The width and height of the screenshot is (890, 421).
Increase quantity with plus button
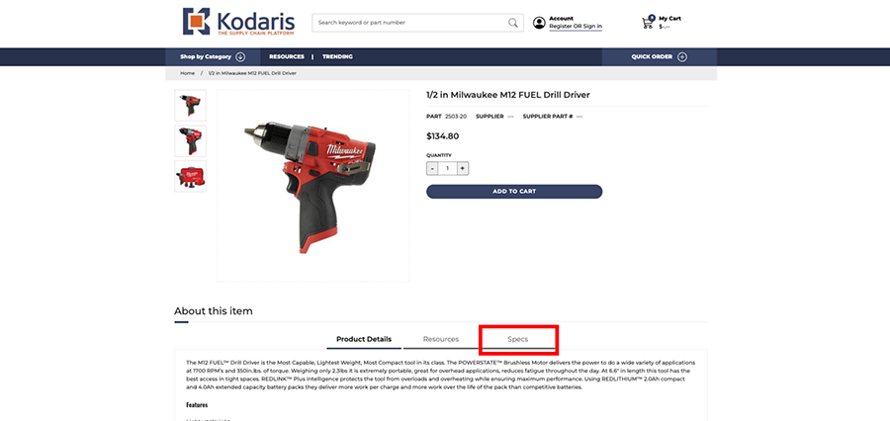tap(463, 169)
